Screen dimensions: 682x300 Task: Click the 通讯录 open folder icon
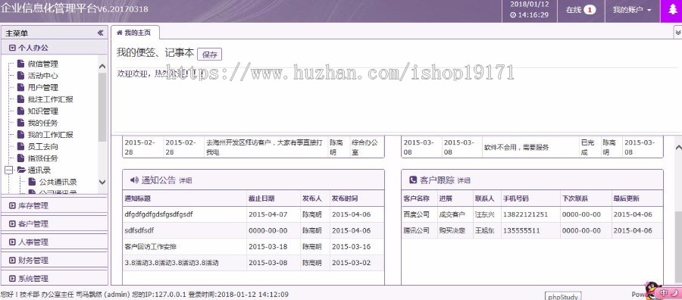pyautogui.click(x=21, y=170)
